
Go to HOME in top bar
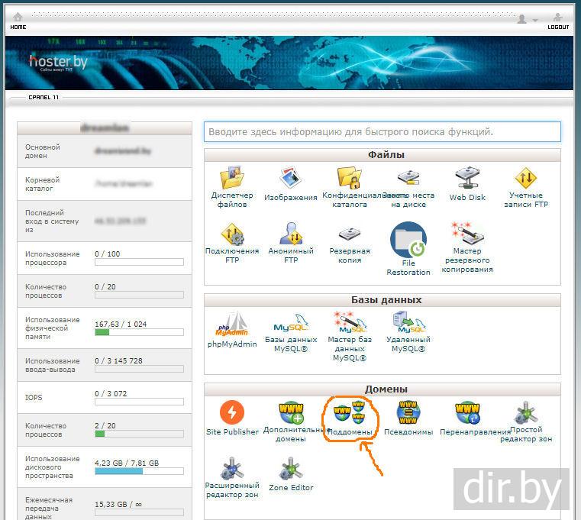(18, 21)
